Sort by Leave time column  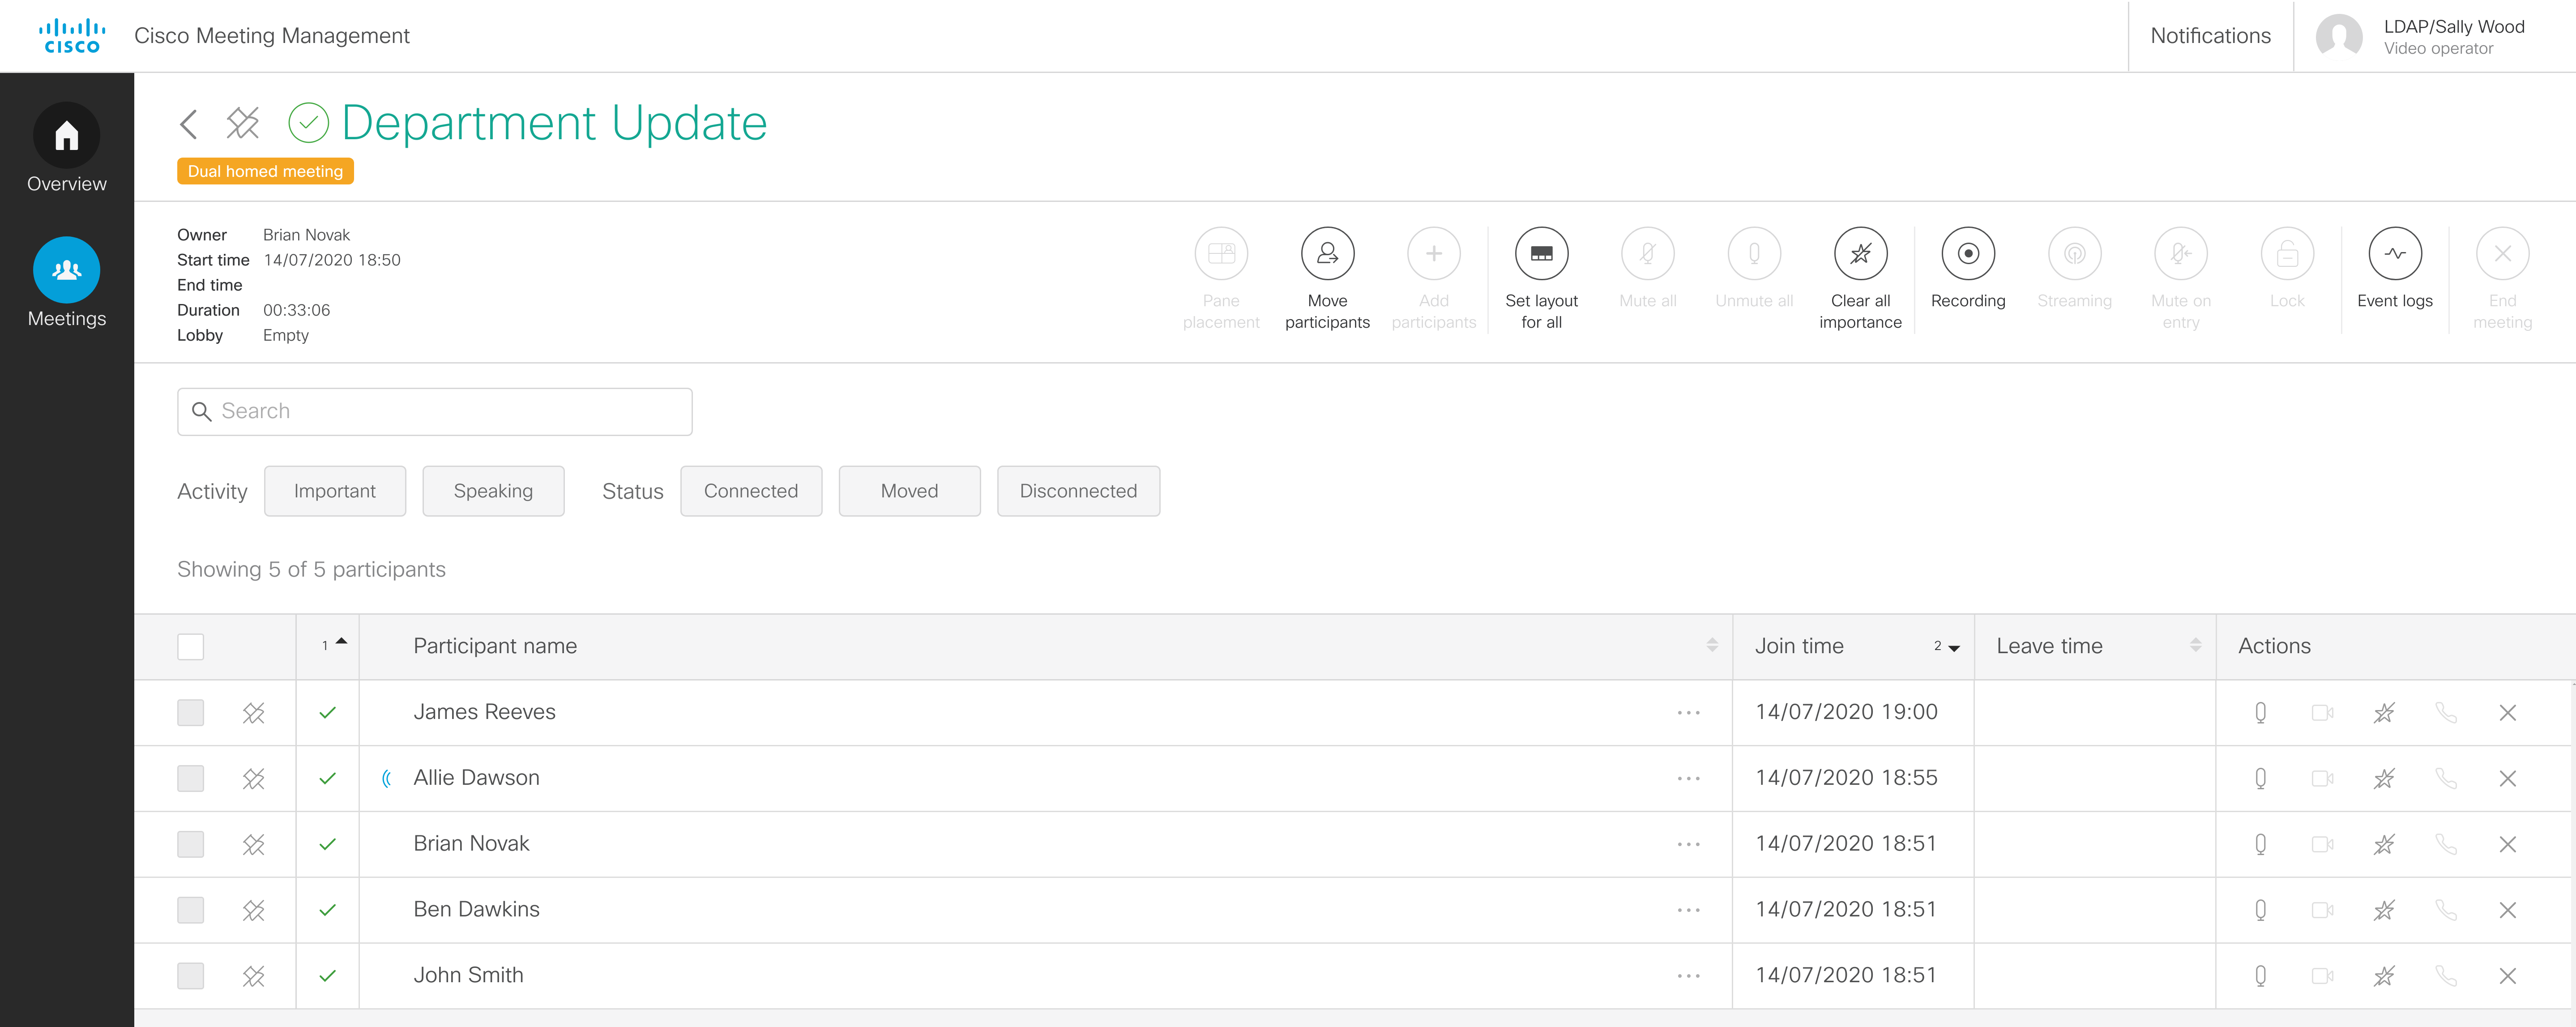[x=2195, y=646]
